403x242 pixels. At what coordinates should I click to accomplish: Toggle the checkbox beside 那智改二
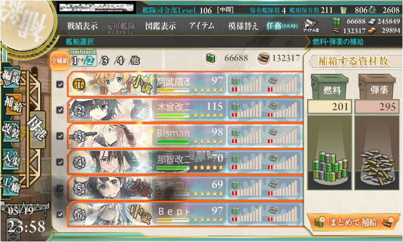click(60, 162)
